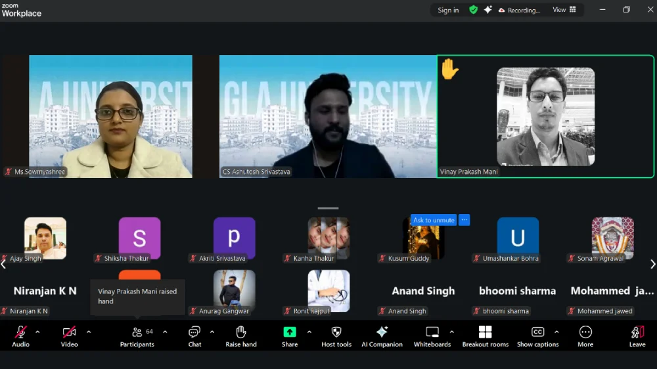Image resolution: width=657 pixels, height=369 pixels.
Task: Start screen Share
Action: (290, 336)
